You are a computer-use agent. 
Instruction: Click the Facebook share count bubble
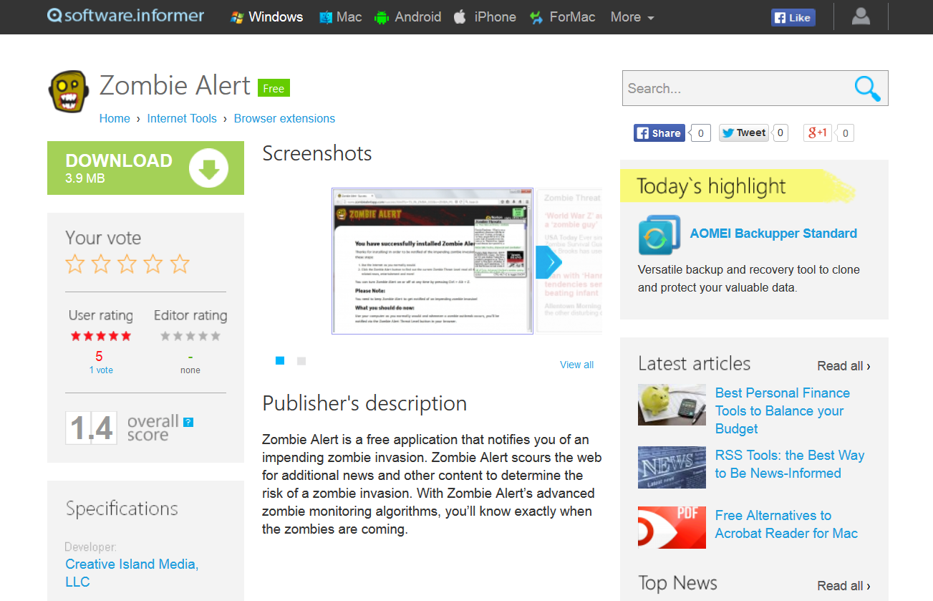tap(700, 133)
